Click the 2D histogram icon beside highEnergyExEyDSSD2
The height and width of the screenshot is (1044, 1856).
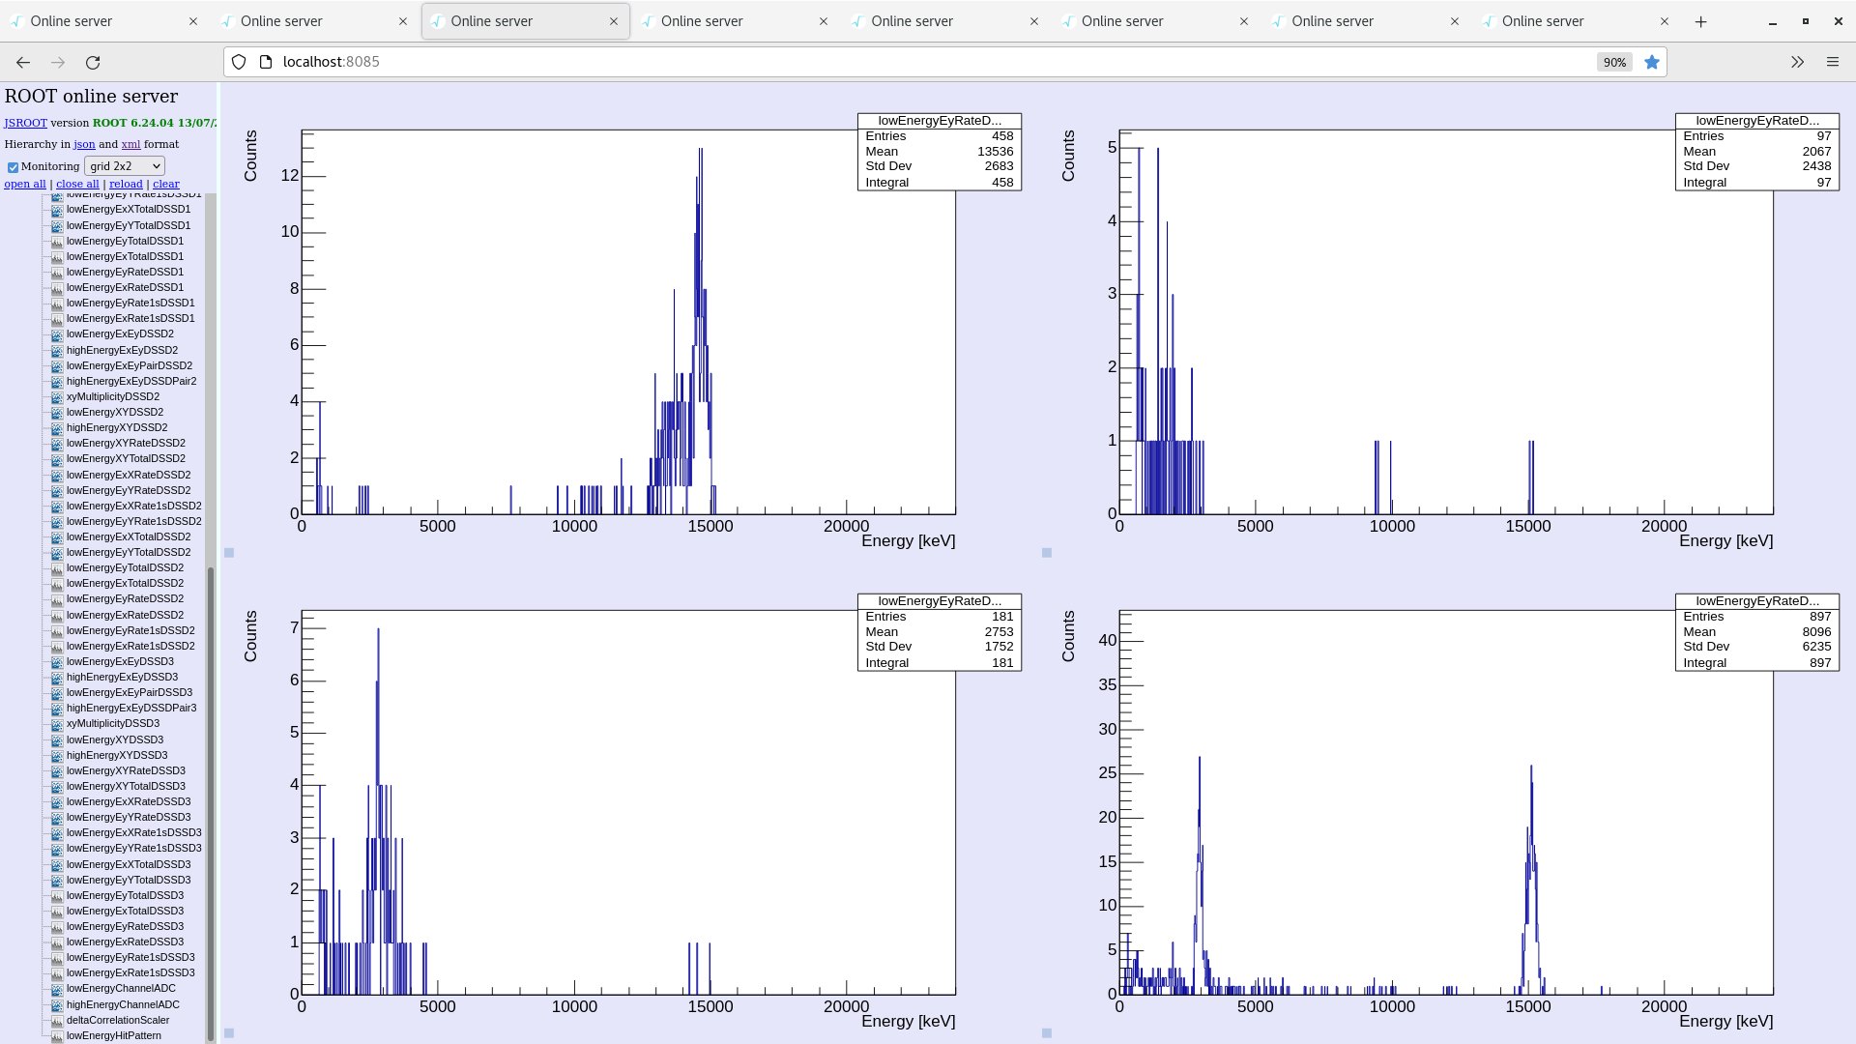pos(57,350)
